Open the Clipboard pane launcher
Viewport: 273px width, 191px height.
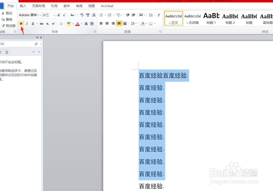(x=15, y=31)
